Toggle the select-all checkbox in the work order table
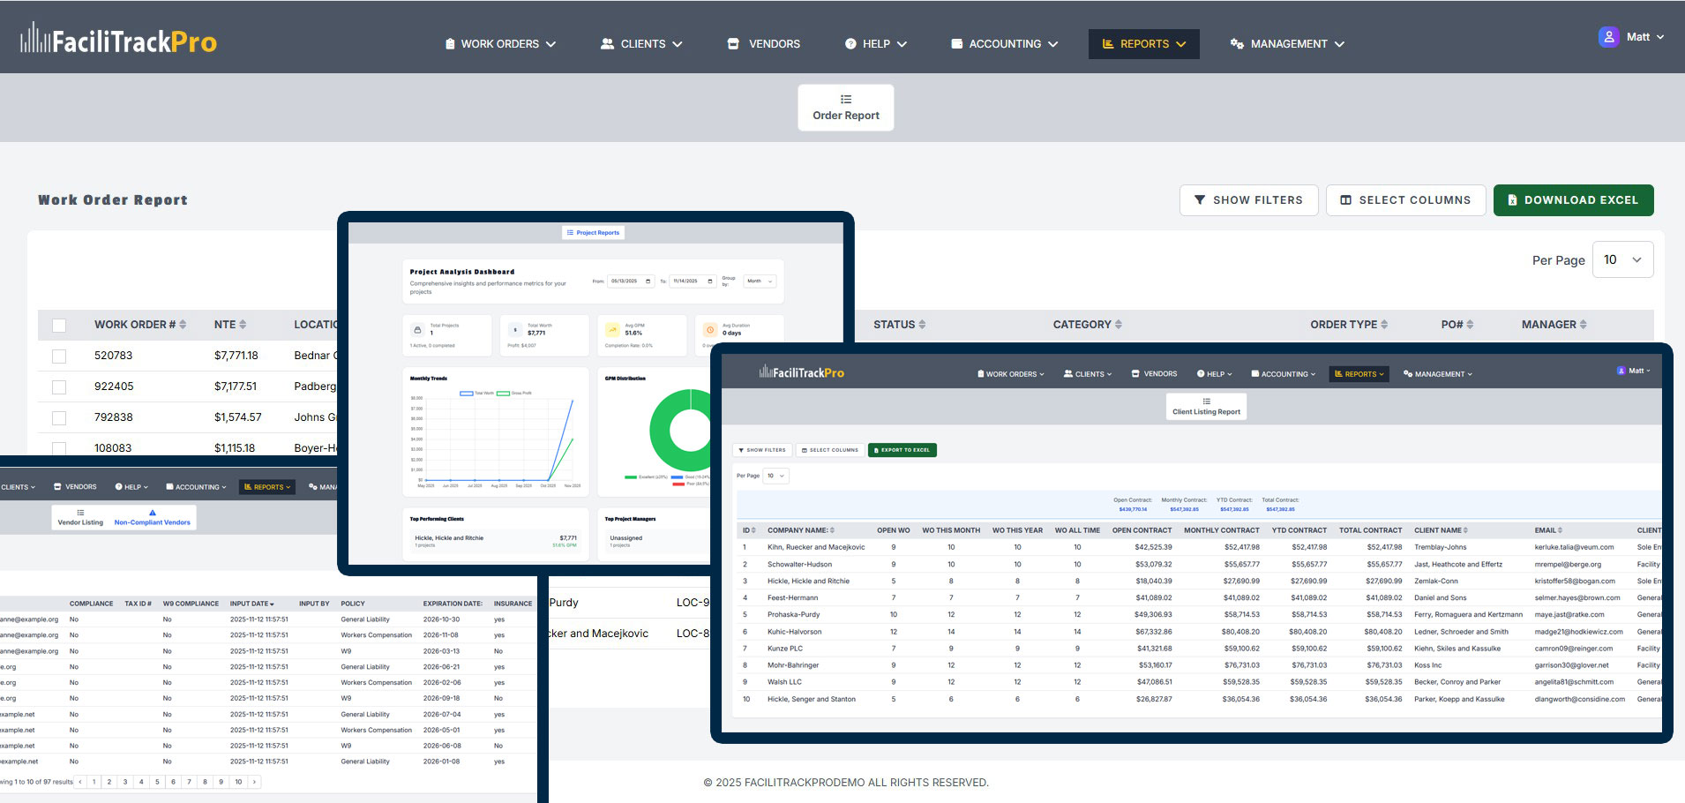This screenshot has width=1685, height=803. point(59,325)
